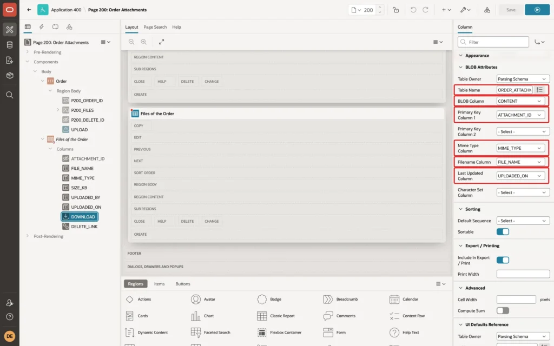The width and height of the screenshot is (554, 346).
Task: Expand the layout pane to fullscreen
Action: [161, 42]
